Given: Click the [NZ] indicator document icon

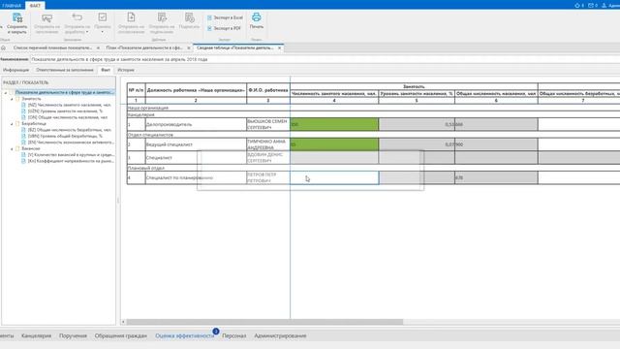Looking at the screenshot, I should [x=23, y=106].
